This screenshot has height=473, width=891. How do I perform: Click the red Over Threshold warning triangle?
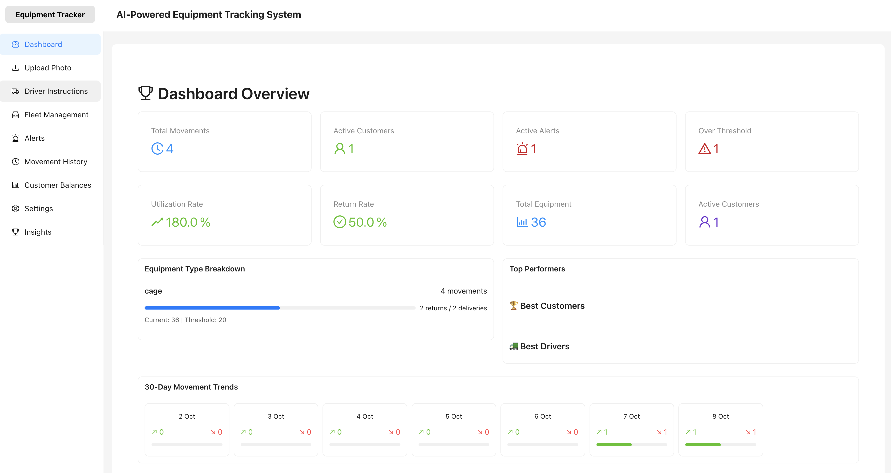[704, 149]
